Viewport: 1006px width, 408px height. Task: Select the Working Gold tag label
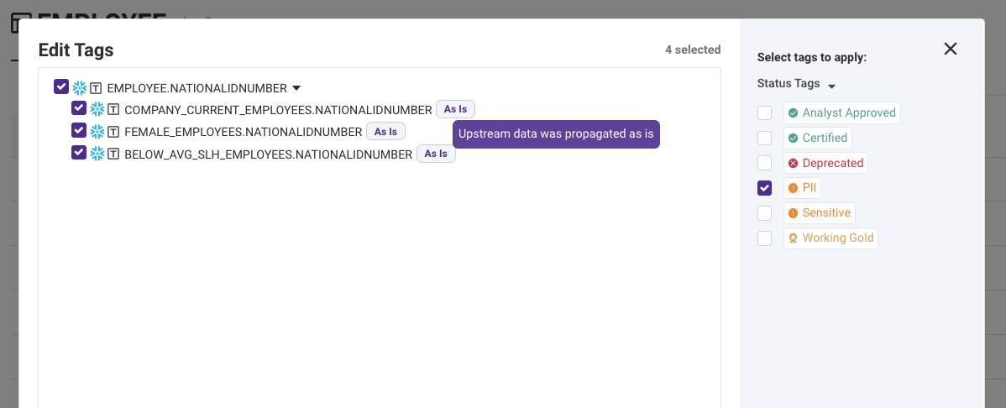click(x=830, y=238)
